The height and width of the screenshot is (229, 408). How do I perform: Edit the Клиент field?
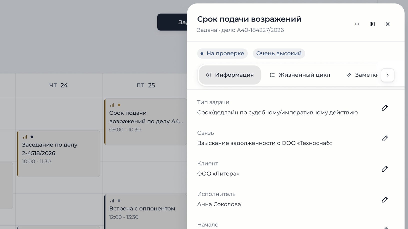tap(385, 169)
